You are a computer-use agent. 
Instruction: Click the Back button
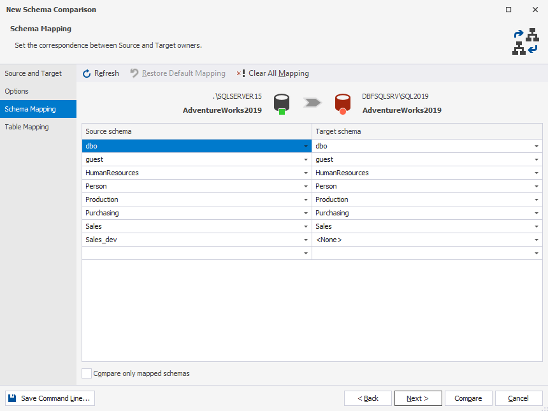coord(368,398)
